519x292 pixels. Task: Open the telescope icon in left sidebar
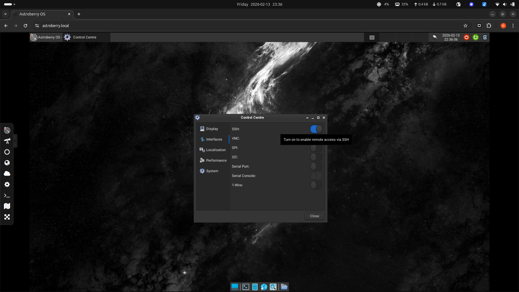pyautogui.click(x=7, y=141)
